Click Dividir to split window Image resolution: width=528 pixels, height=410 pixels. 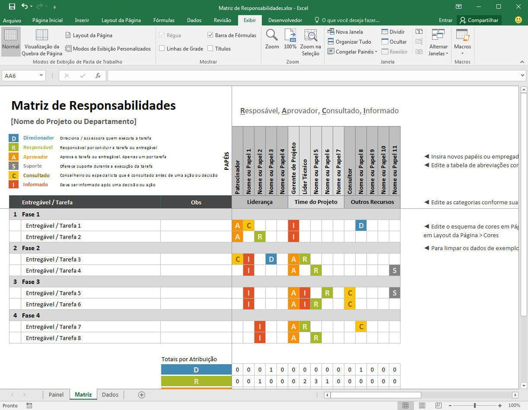393,32
